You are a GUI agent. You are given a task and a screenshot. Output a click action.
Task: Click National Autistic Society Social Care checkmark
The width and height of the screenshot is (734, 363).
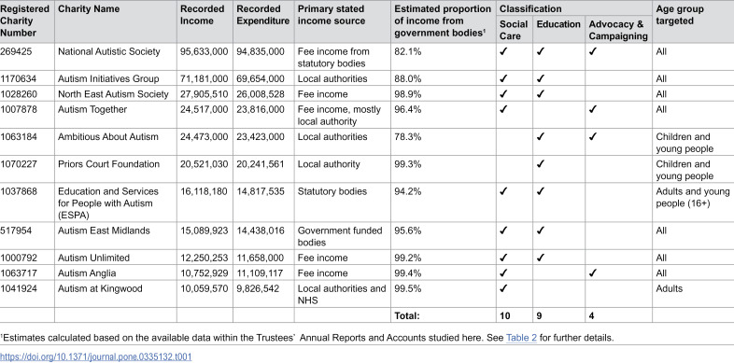pos(503,52)
